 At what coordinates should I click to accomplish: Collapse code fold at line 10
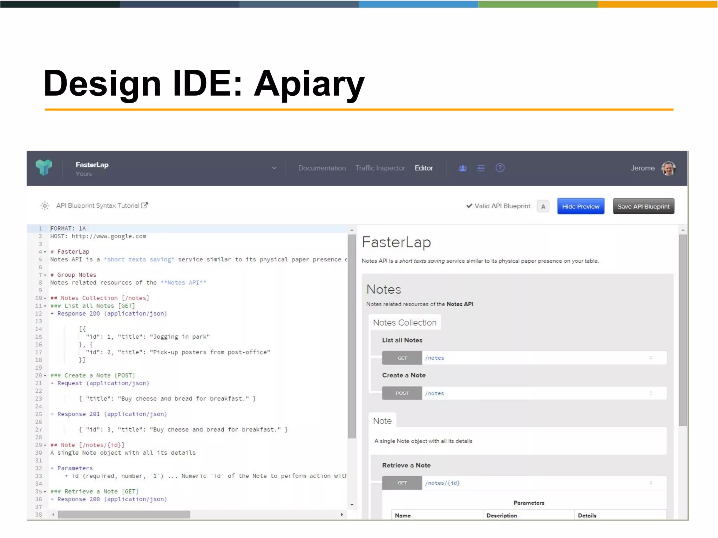pyautogui.click(x=45, y=298)
